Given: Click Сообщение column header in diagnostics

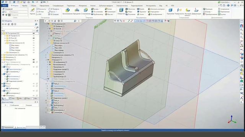Looking at the screenshot, I should point(15,105).
